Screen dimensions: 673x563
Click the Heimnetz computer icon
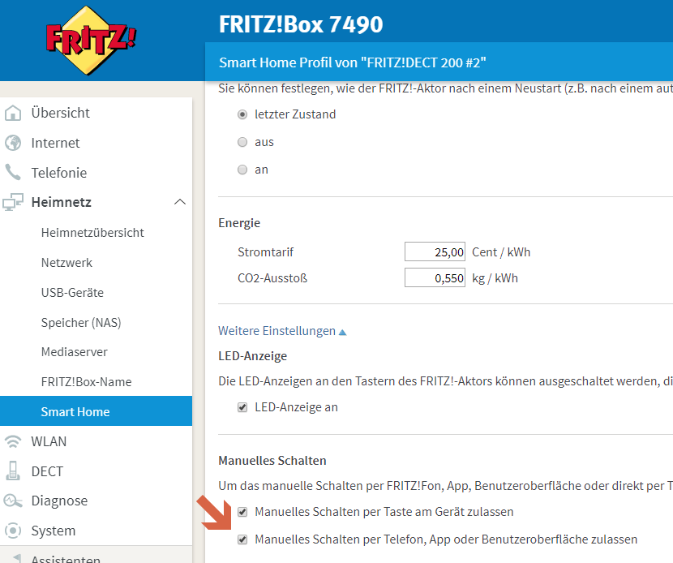13,203
